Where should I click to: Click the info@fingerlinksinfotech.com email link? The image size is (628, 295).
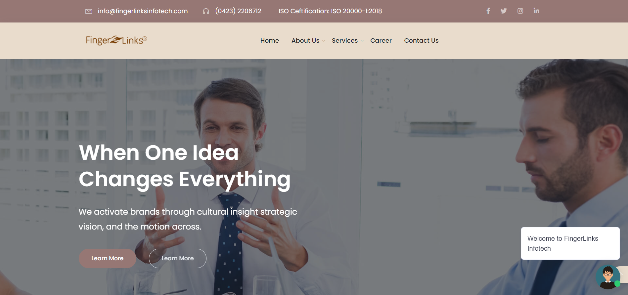[143, 11]
